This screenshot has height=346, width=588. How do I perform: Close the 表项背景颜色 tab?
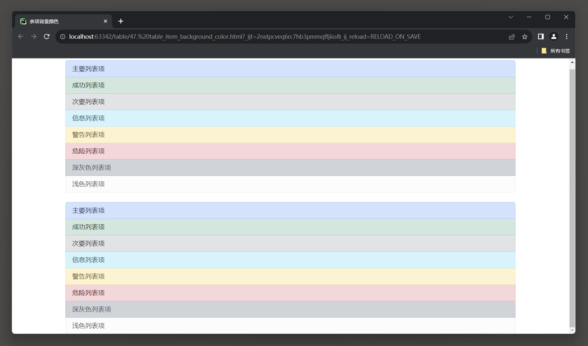click(x=105, y=21)
